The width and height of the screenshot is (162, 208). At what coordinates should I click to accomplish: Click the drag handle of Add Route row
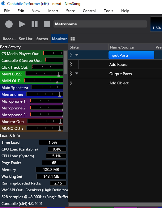(71, 64)
